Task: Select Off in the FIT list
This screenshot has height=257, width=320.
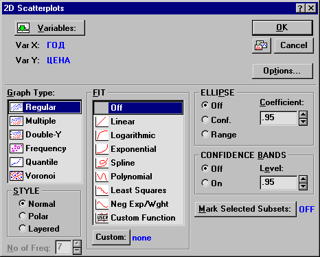Action: (x=138, y=108)
